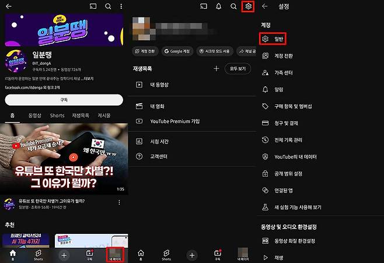Image resolution: width=384 pixels, height=263 pixels.
Task: Open 청구 및 결제
Action: (x=321, y=123)
